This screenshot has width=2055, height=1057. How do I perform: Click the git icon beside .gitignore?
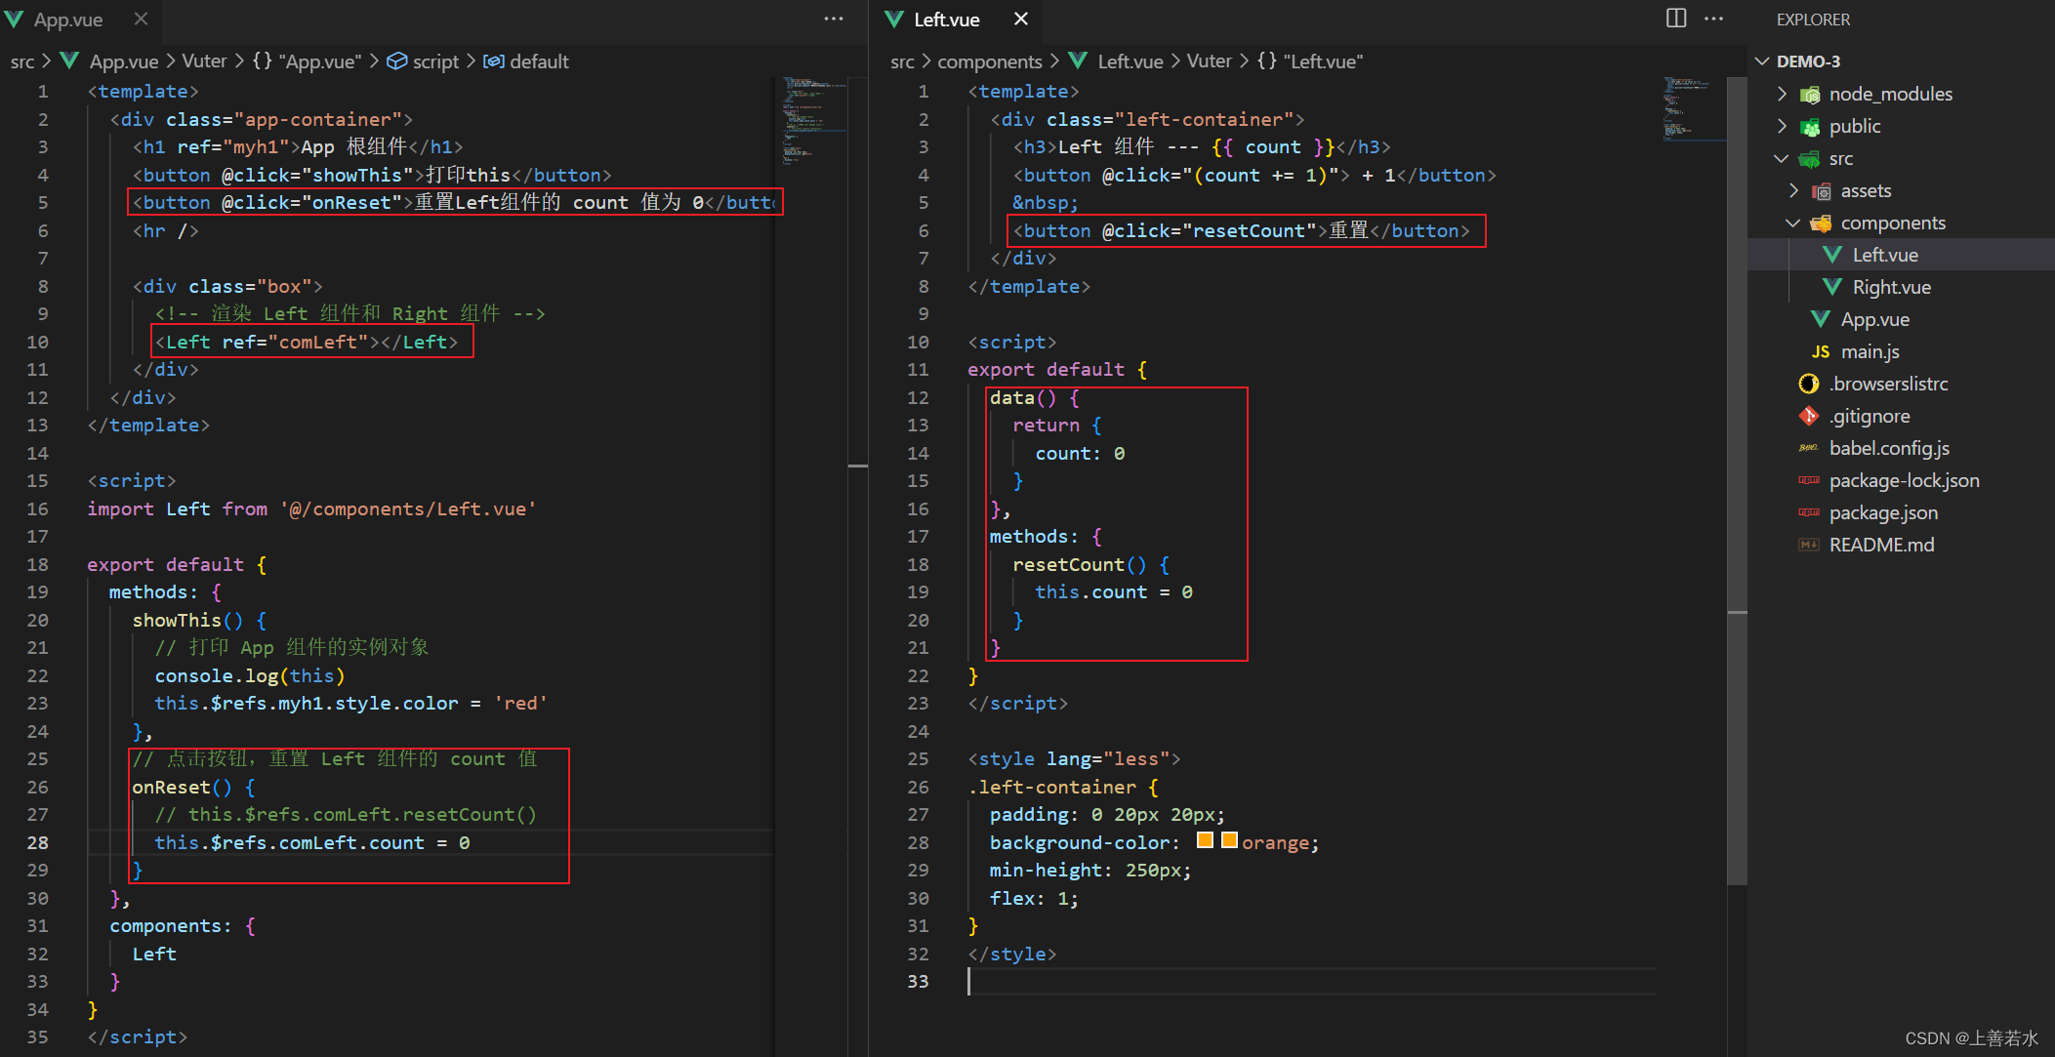(1809, 416)
